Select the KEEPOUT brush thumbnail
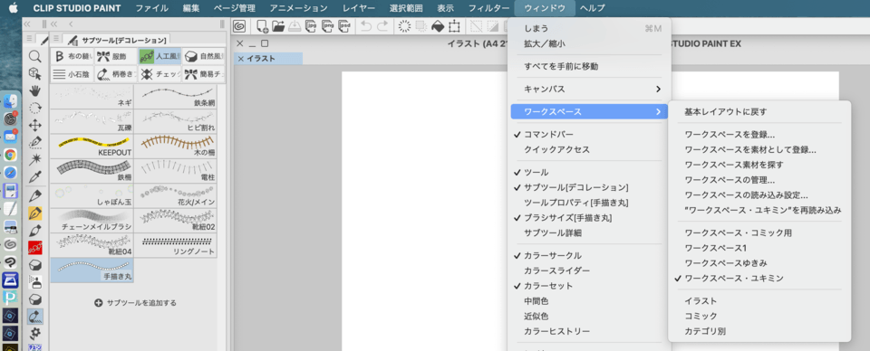Screen dimensions: 870x351 click(x=92, y=147)
